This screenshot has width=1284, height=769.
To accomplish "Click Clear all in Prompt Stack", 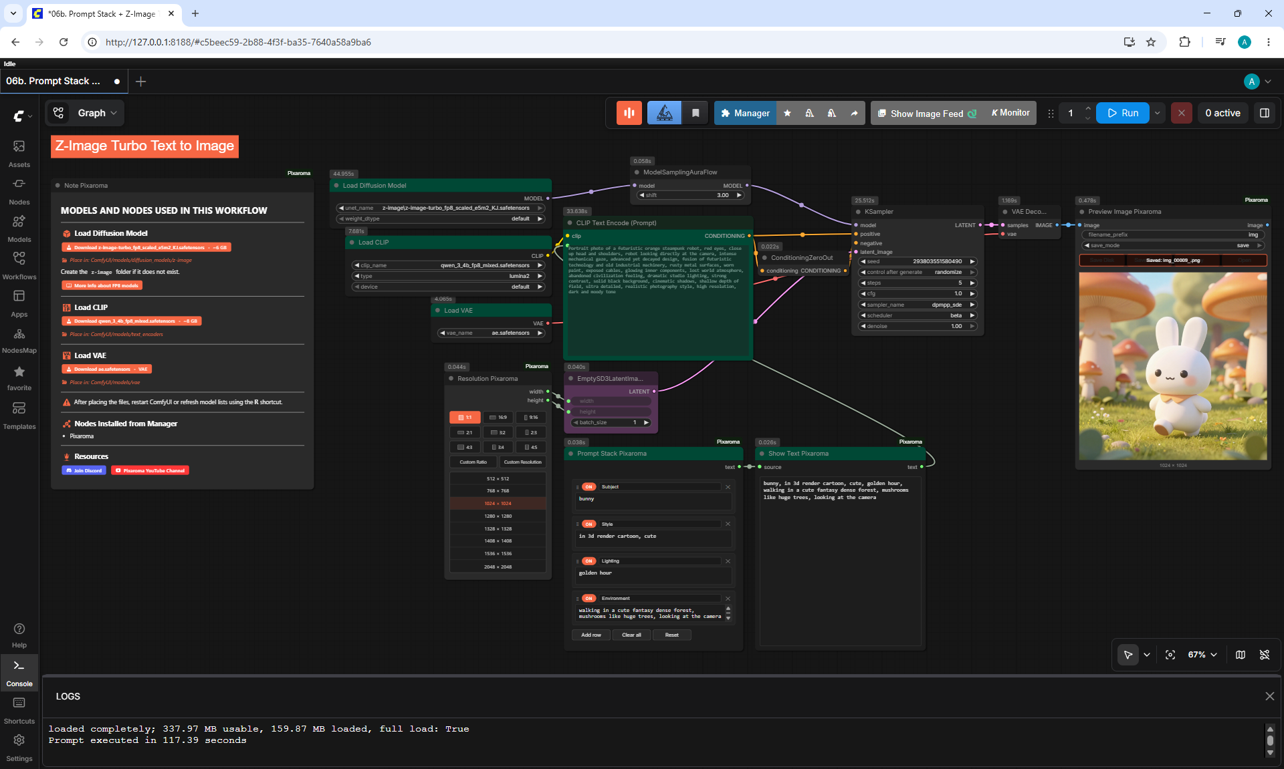I will (x=631, y=635).
